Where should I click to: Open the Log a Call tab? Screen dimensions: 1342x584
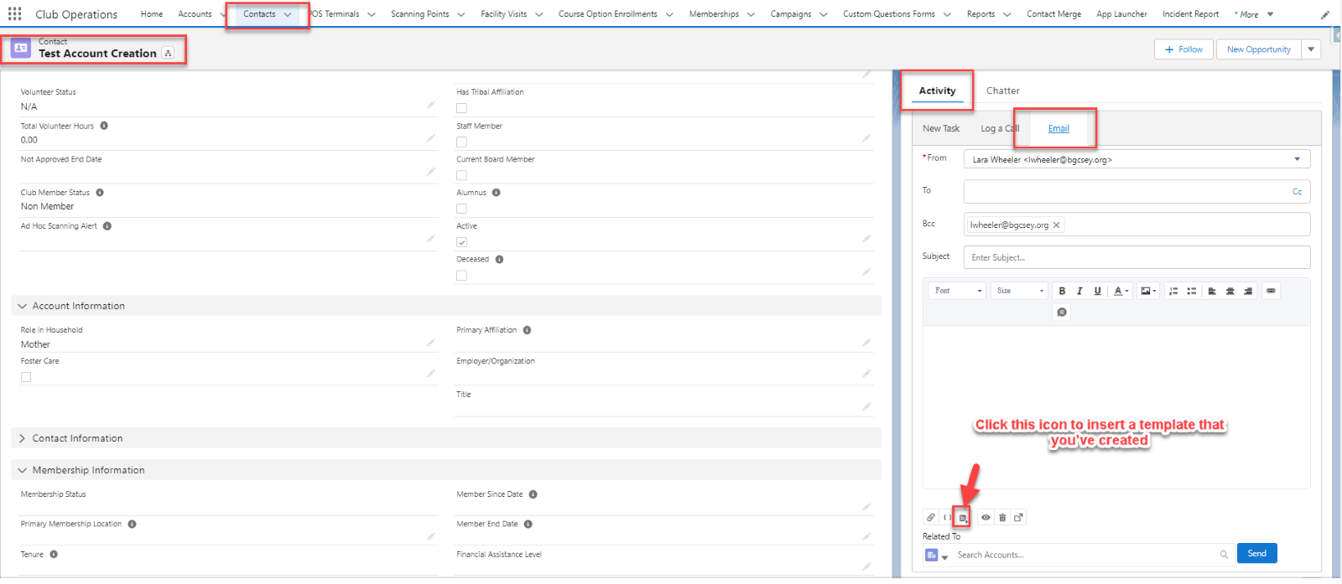(x=999, y=128)
